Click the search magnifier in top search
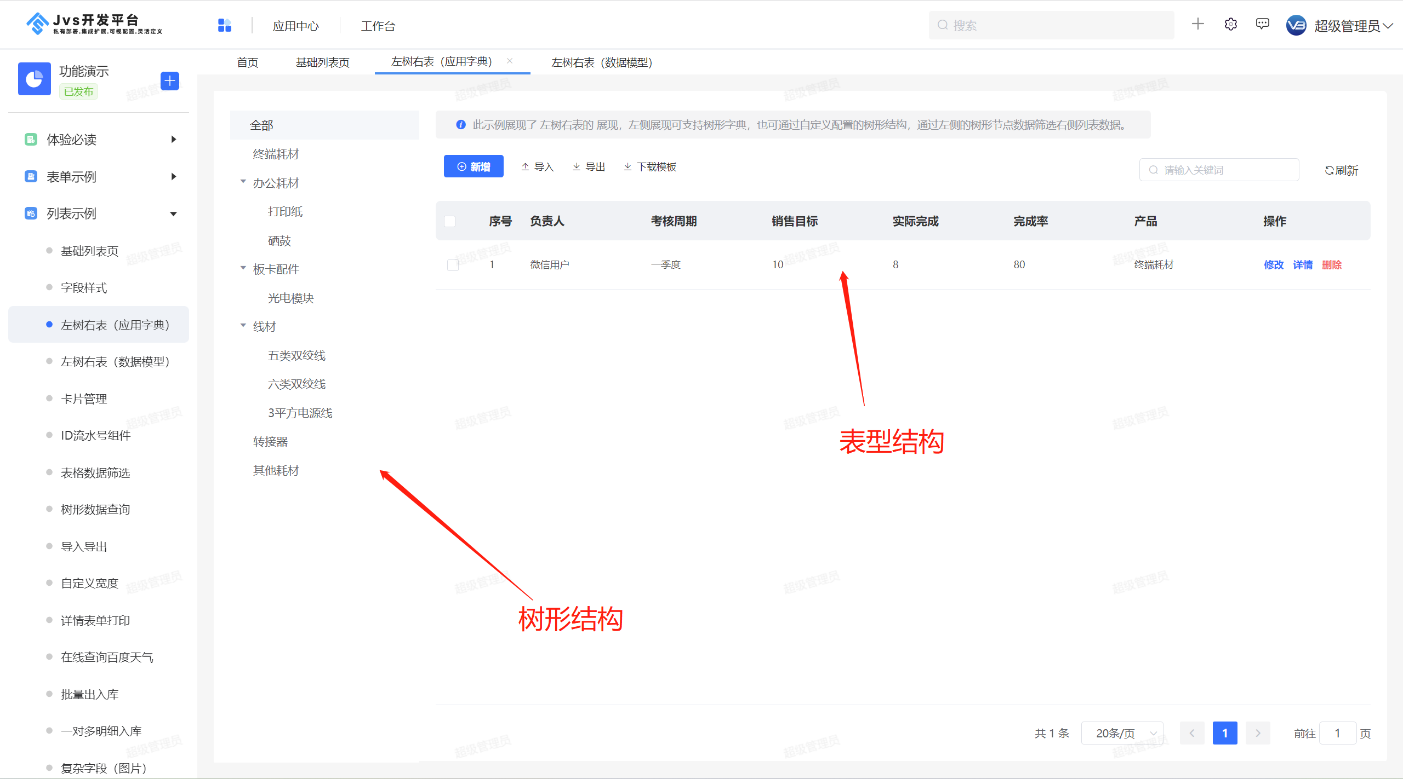 (x=943, y=25)
